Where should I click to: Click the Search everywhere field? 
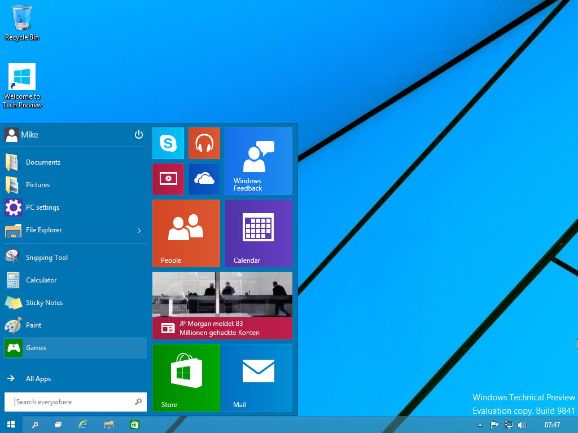pyautogui.click(x=75, y=401)
